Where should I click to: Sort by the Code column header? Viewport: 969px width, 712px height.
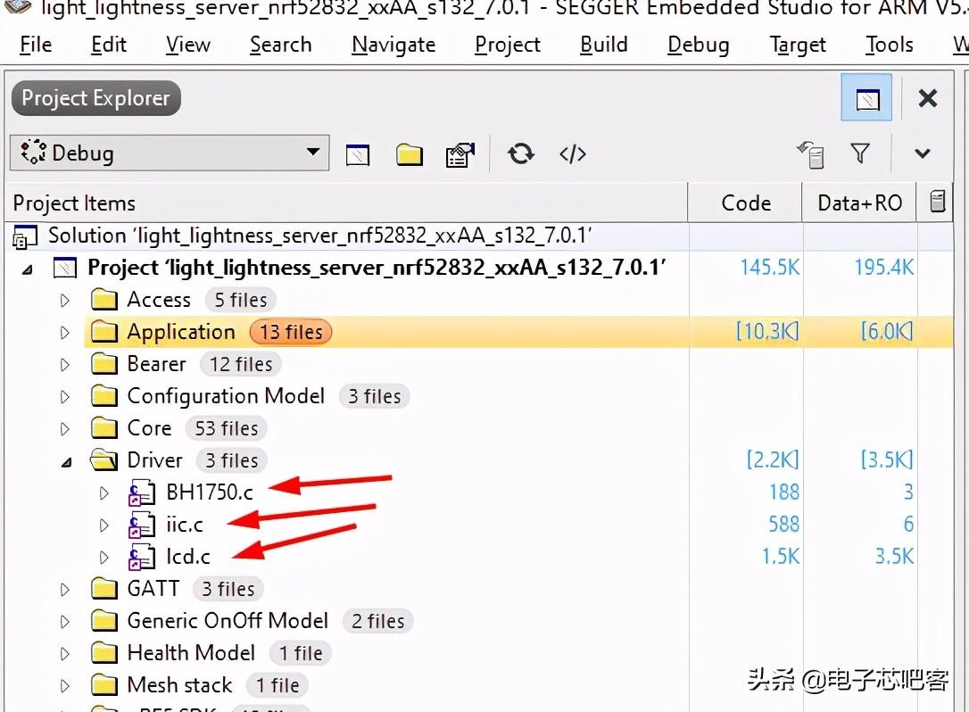(x=745, y=203)
